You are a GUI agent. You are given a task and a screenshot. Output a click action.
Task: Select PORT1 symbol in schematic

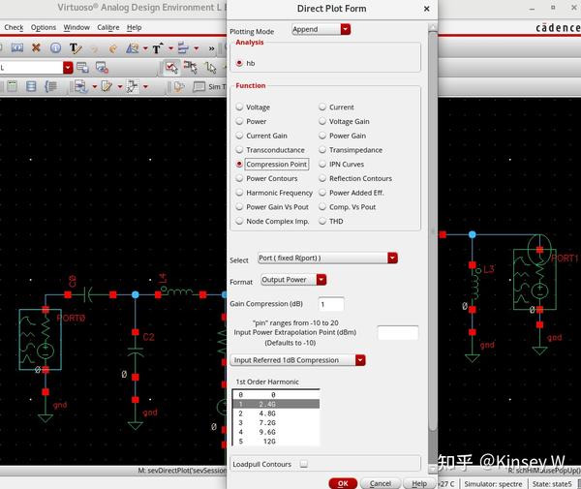point(535,279)
